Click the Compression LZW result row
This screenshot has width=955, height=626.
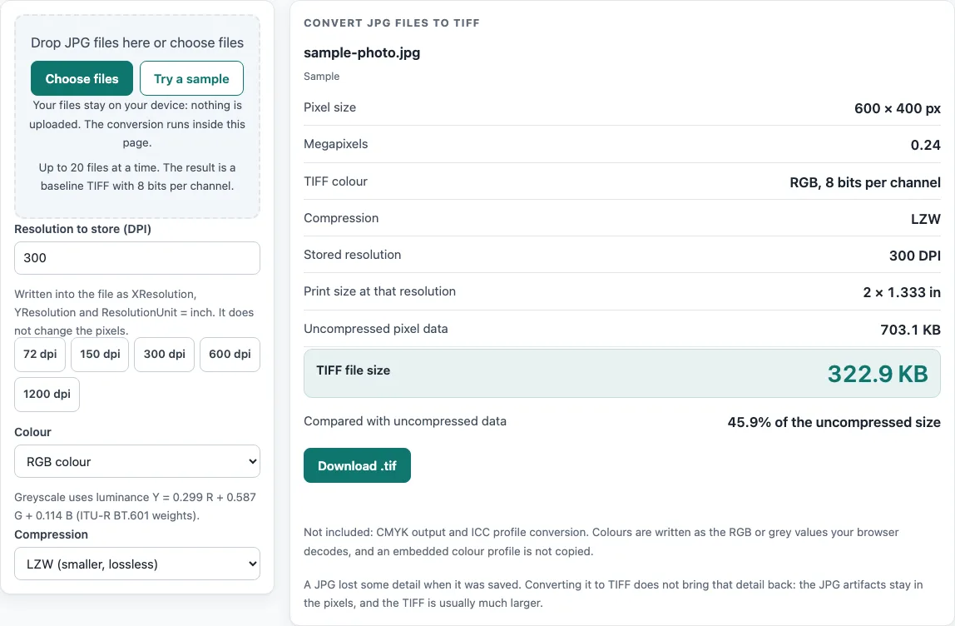click(622, 218)
